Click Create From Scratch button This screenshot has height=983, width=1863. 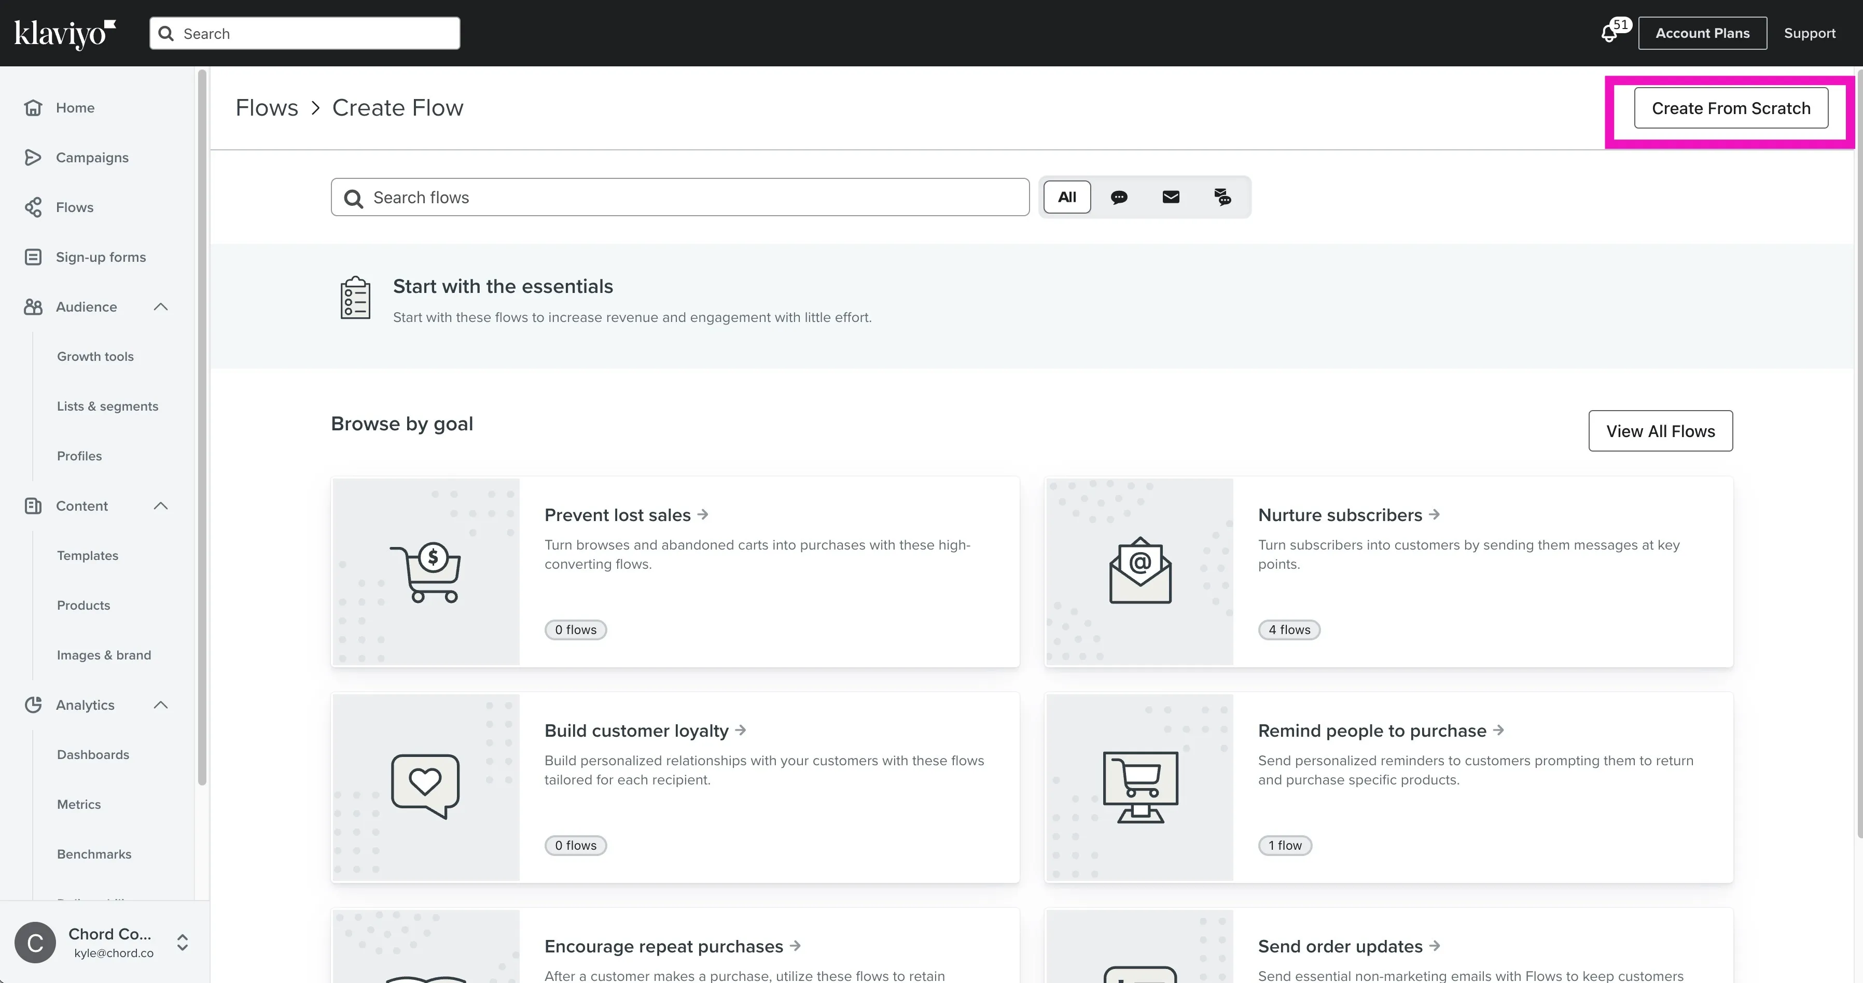pos(1731,108)
